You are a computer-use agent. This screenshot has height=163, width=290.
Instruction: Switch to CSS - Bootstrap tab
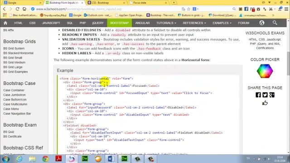[106, 3]
